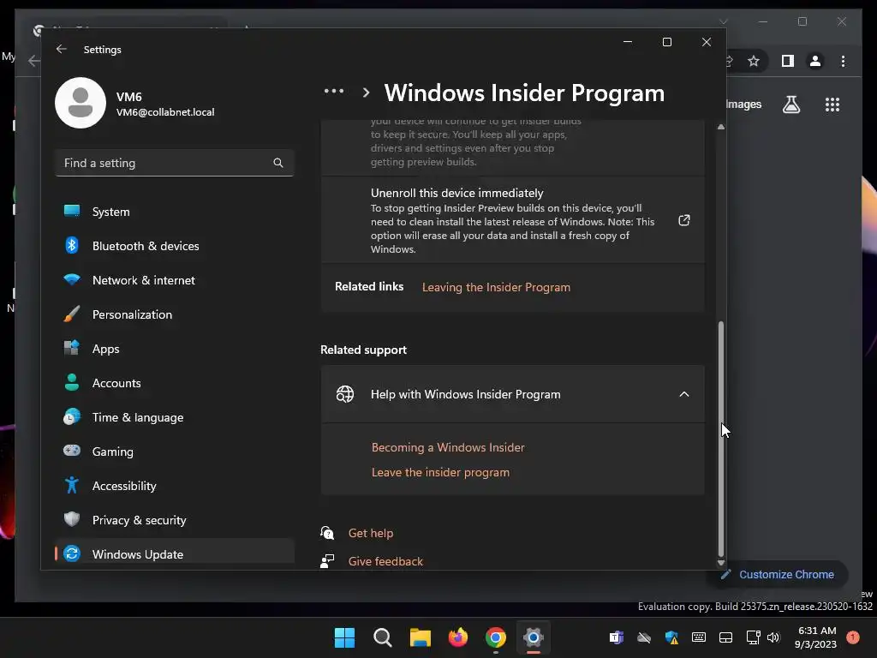Open Search Labs flask icon in Chrome
The image size is (877, 658).
pyautogui.click(x=790, y=105)
